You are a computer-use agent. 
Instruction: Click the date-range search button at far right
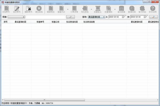154,17
